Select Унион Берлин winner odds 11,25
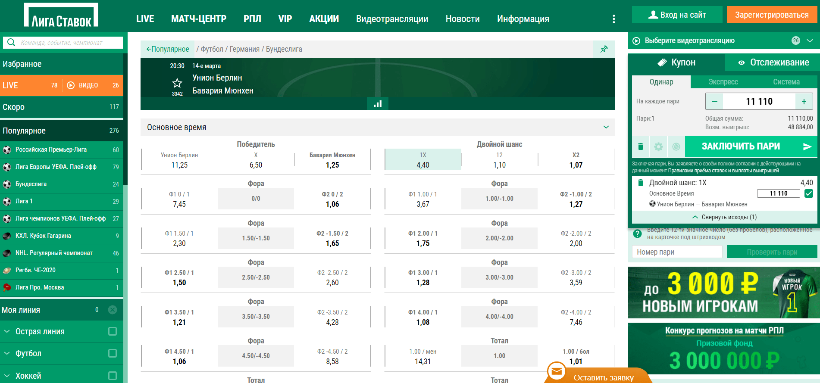This screenshot has height=383, width=820. click(x=179, y=160)
